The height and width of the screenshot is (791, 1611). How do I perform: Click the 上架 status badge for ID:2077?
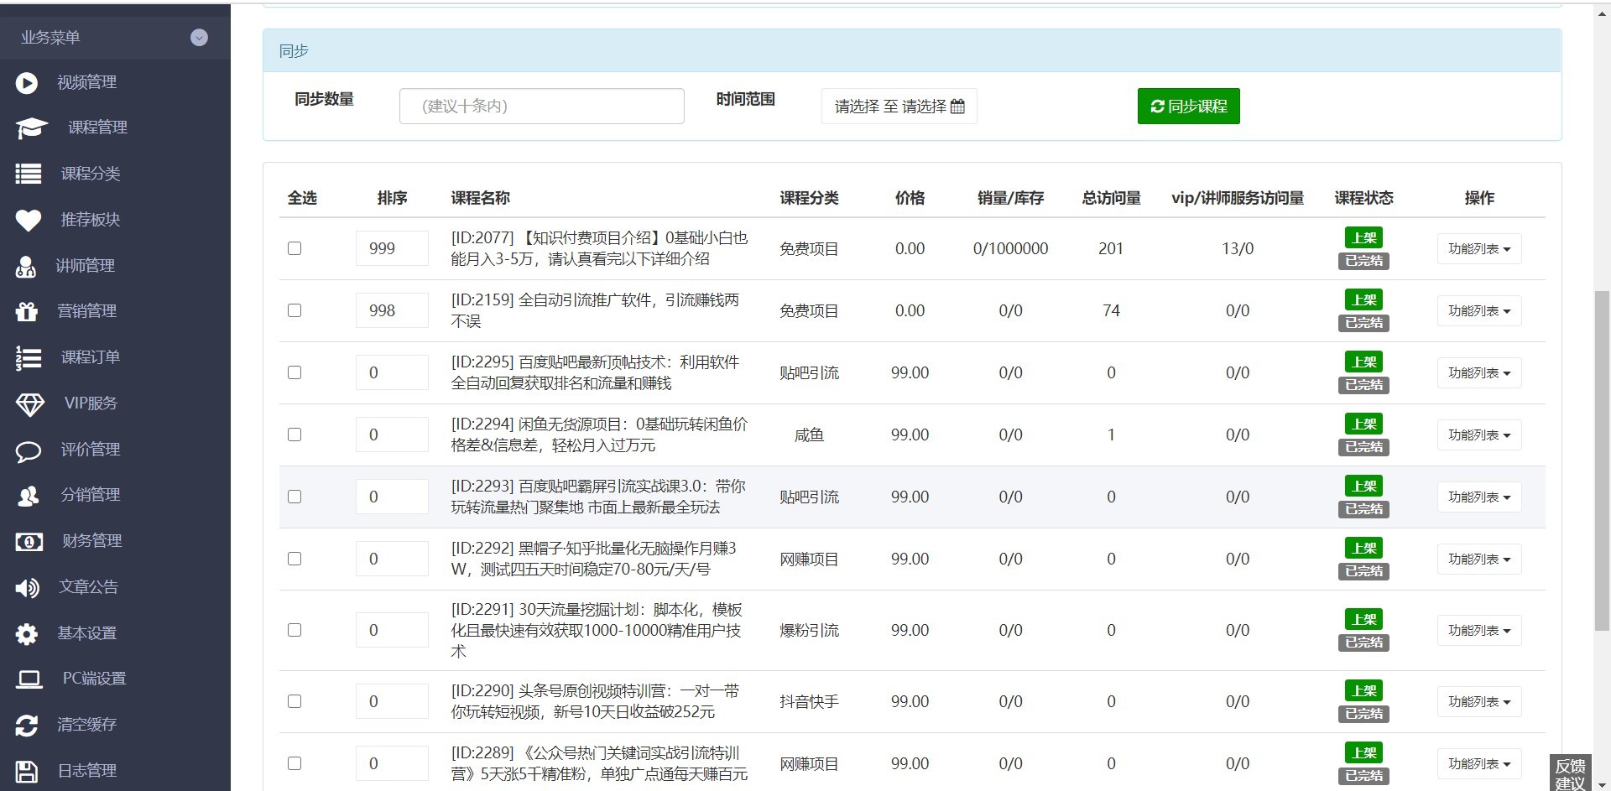point(1363,238)
